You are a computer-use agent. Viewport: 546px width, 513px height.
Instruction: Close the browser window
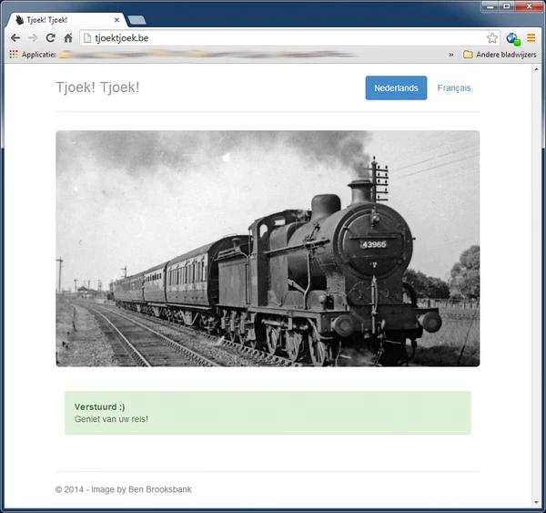pyautogui.click(x=529, y=6)
